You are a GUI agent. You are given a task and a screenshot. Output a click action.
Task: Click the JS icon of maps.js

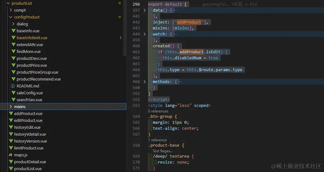click(x=11, y=155)
